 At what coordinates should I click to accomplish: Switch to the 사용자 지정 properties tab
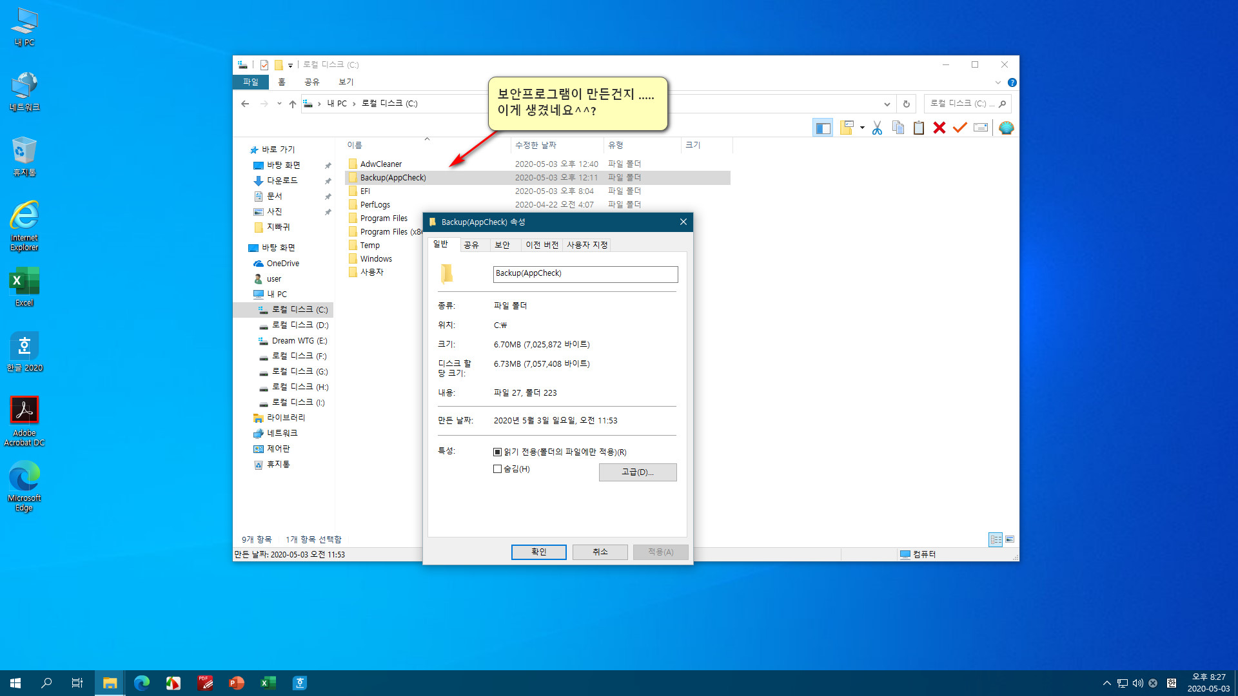point(587,245)
